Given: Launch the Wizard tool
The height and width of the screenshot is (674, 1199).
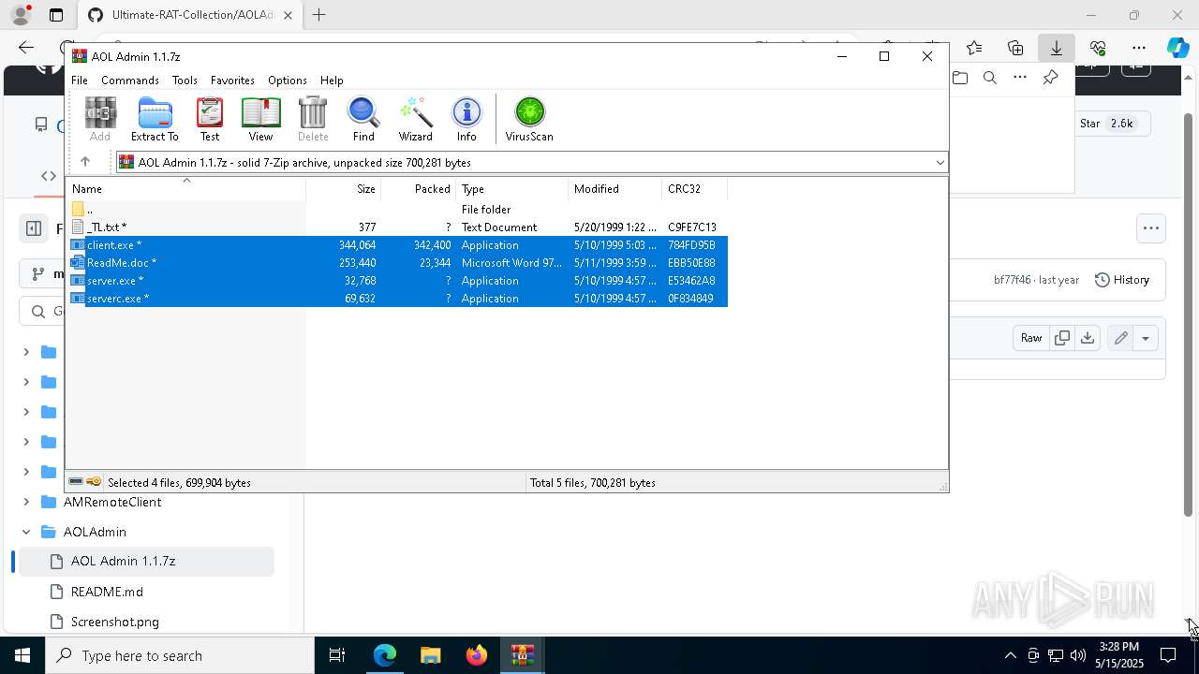Looking at the screenshot, I should point(415,119).
